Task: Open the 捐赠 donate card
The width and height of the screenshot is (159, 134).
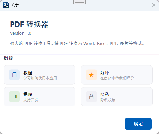Action: coord(40,97)
